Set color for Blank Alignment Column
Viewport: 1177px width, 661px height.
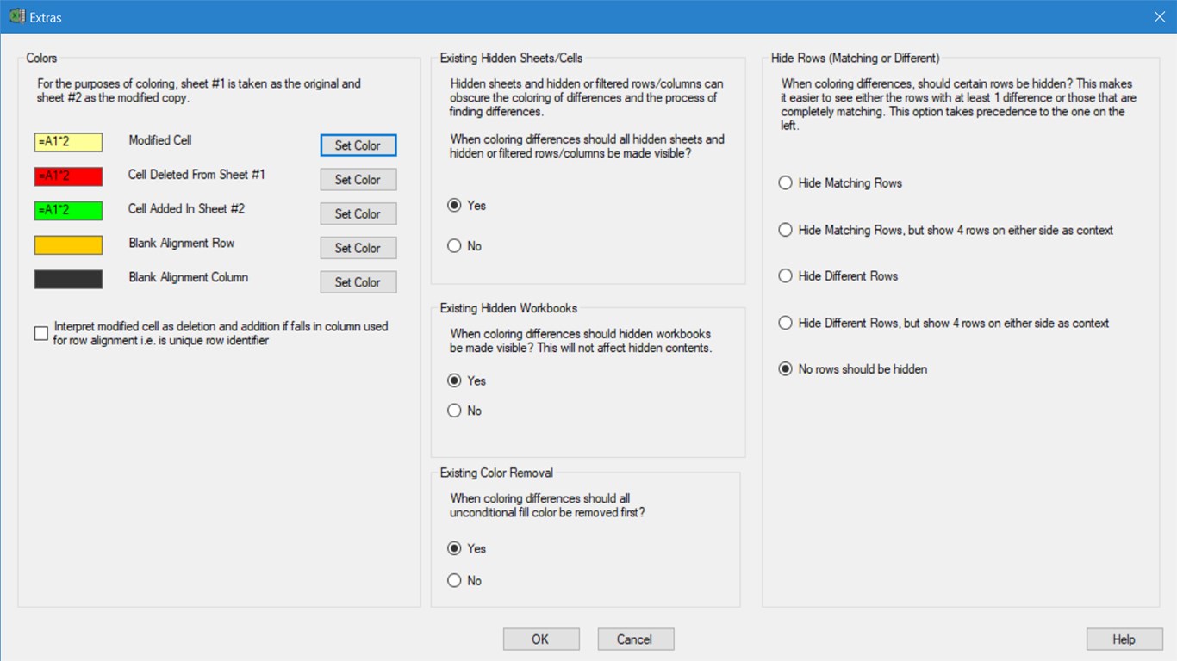pos(358,282)
